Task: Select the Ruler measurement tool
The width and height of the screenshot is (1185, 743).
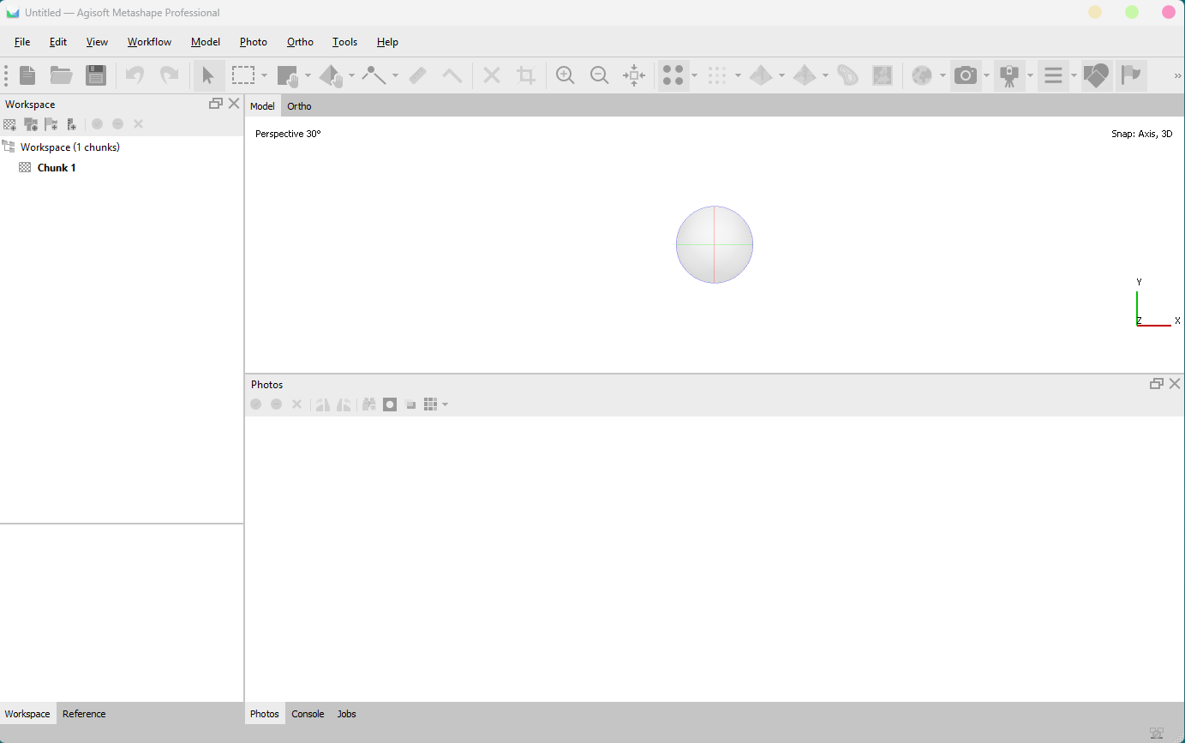Action: (417, 75)
